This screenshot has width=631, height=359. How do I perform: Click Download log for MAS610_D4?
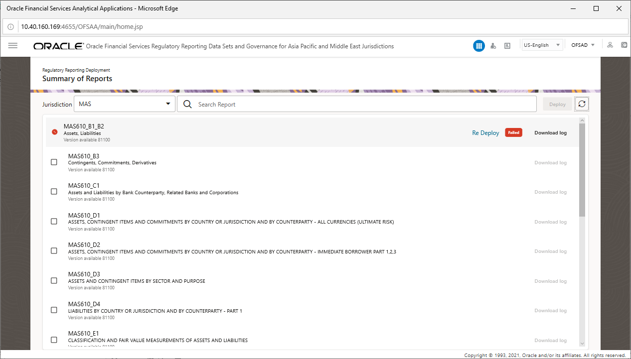[550, 311]
